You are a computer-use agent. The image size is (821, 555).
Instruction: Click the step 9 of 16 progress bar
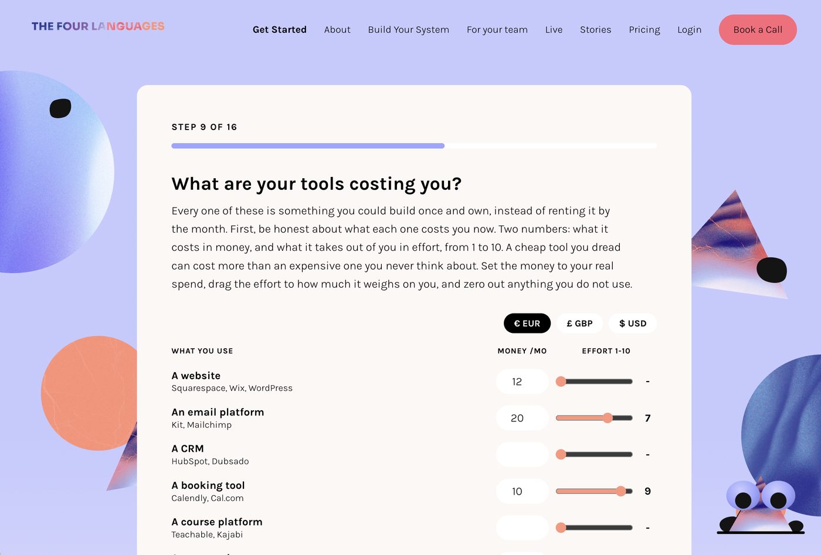coord(414,146)
